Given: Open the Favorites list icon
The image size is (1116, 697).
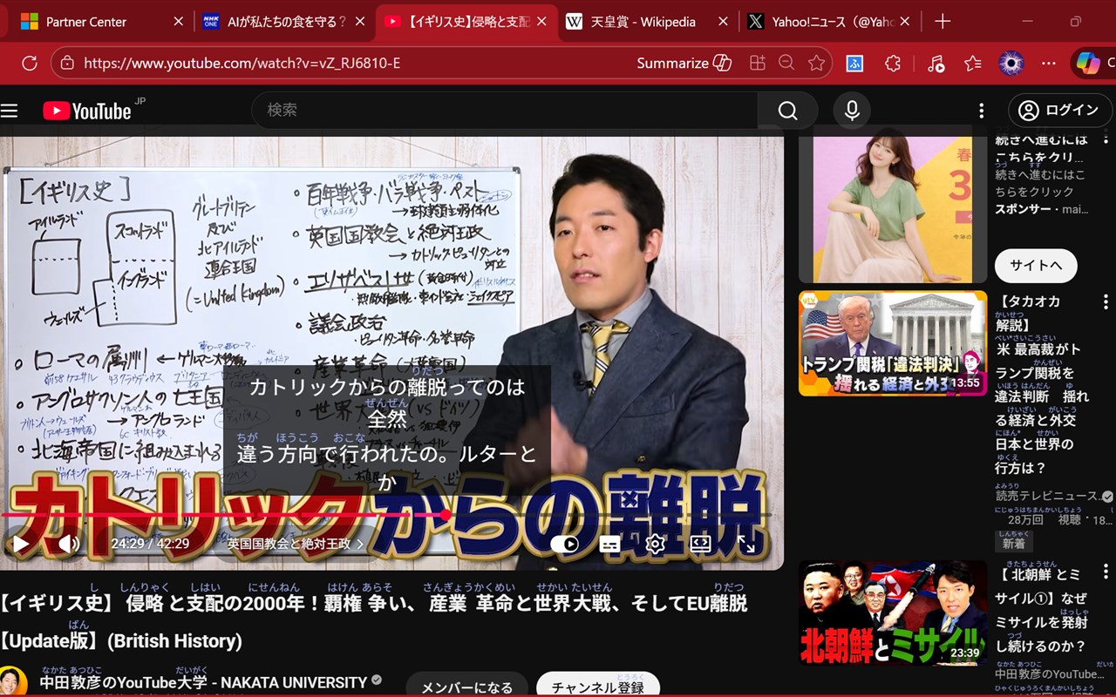Looking at the screenshot, I should click(973, 63).
